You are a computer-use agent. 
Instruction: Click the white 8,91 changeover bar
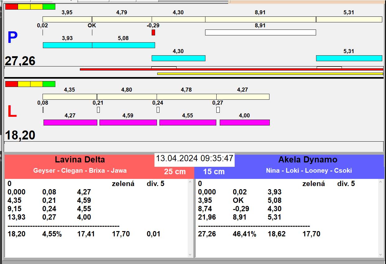pyautogui.click(x=260, y=32)
